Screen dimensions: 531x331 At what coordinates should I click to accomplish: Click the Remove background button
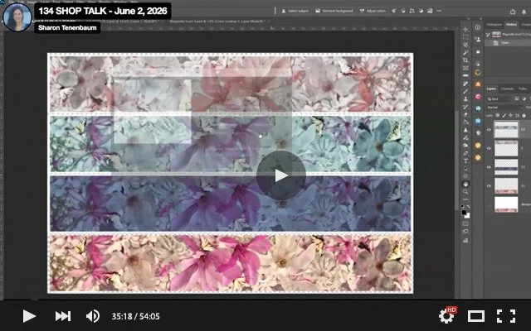pyautogui.click(x=334, y=11)
